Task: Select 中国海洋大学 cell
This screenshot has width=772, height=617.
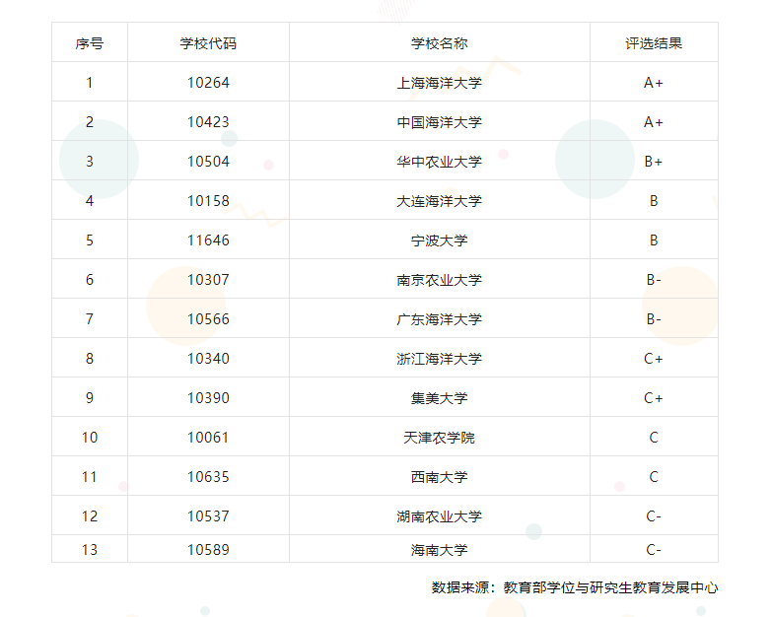Action: pos(439,121)
